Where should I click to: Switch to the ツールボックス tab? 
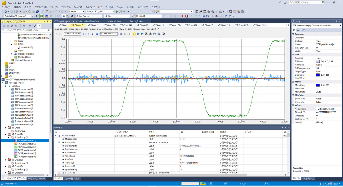pyautogui.click(x=308, y=178)
